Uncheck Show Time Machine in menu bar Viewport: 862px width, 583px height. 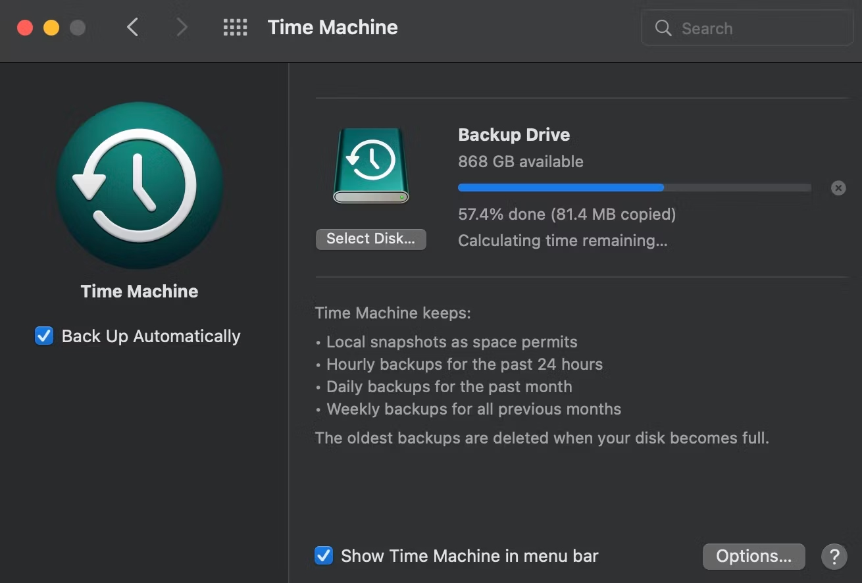pyautogui.click(x=323, y=555)
